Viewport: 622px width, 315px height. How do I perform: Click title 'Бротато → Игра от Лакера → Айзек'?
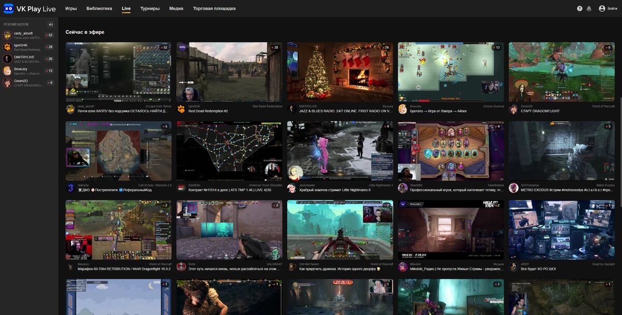[x=439, y=111]
